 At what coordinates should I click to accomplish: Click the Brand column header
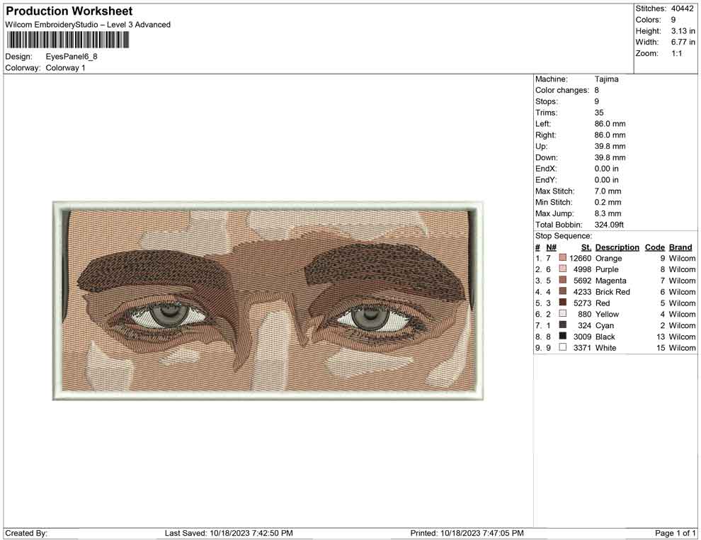click(x=680, y=247)
